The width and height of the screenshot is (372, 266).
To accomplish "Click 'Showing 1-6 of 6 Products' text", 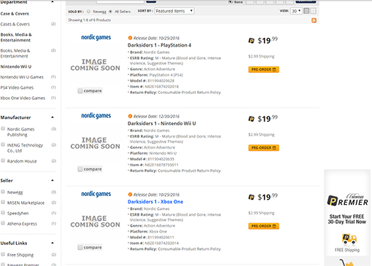I will 89,20.
